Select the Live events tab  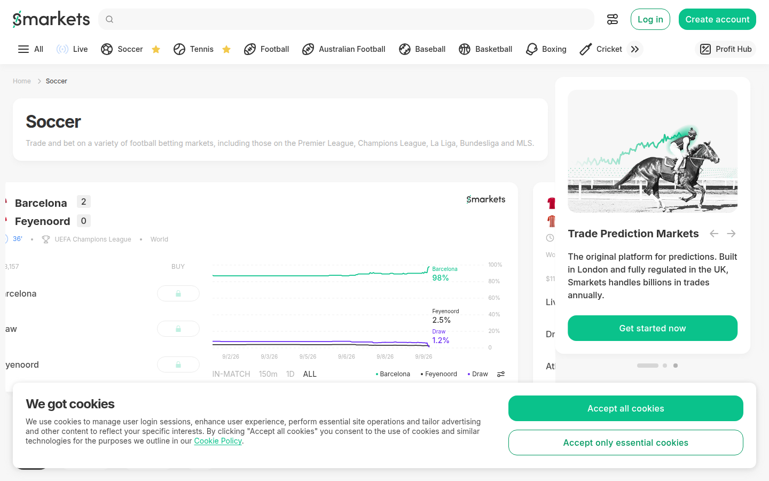[72, 49]
